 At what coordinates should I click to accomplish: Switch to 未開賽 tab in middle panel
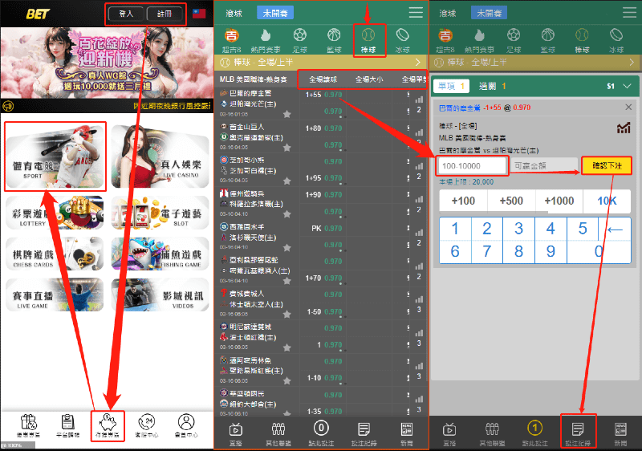point(275,13)
